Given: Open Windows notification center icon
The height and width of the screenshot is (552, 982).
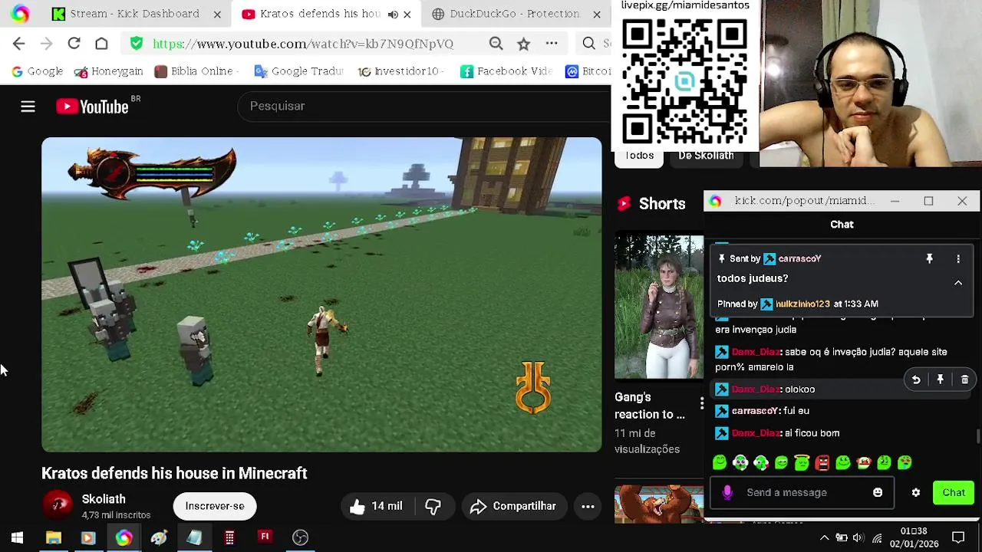Looking at the screenshot, I should pyautogui.click(x=958, y=537).
